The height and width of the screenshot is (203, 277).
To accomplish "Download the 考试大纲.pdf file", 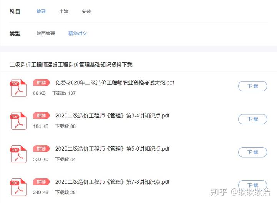I will point(252,86).
